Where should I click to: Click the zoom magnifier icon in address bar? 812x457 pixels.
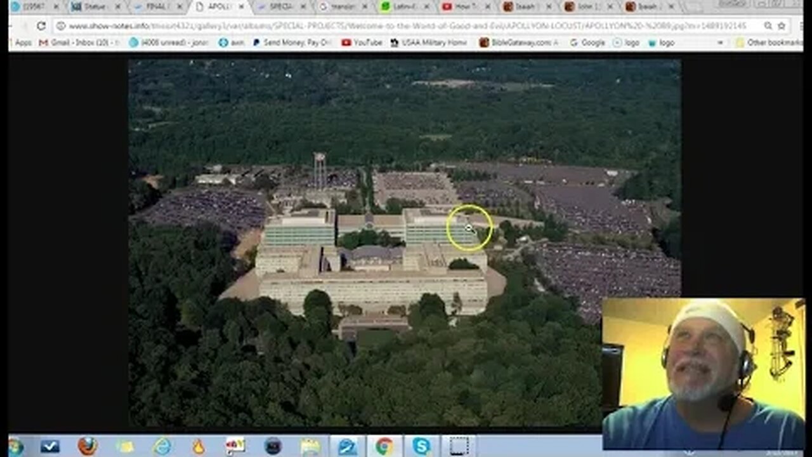[767, 26]
